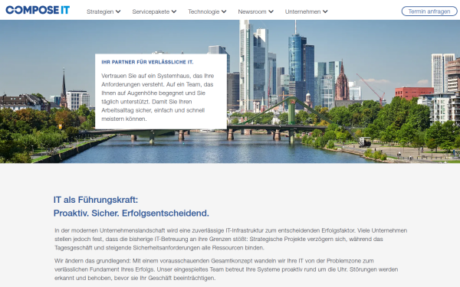This screenshot has width=460, height=287.
Task: Expand the chevron next to Unternehmen
Action: pyautogui.click(x=325, y=11)
